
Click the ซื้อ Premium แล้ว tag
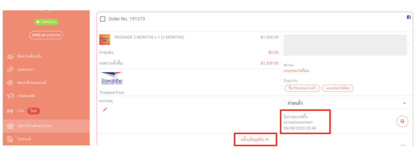[x=302, y=88]
